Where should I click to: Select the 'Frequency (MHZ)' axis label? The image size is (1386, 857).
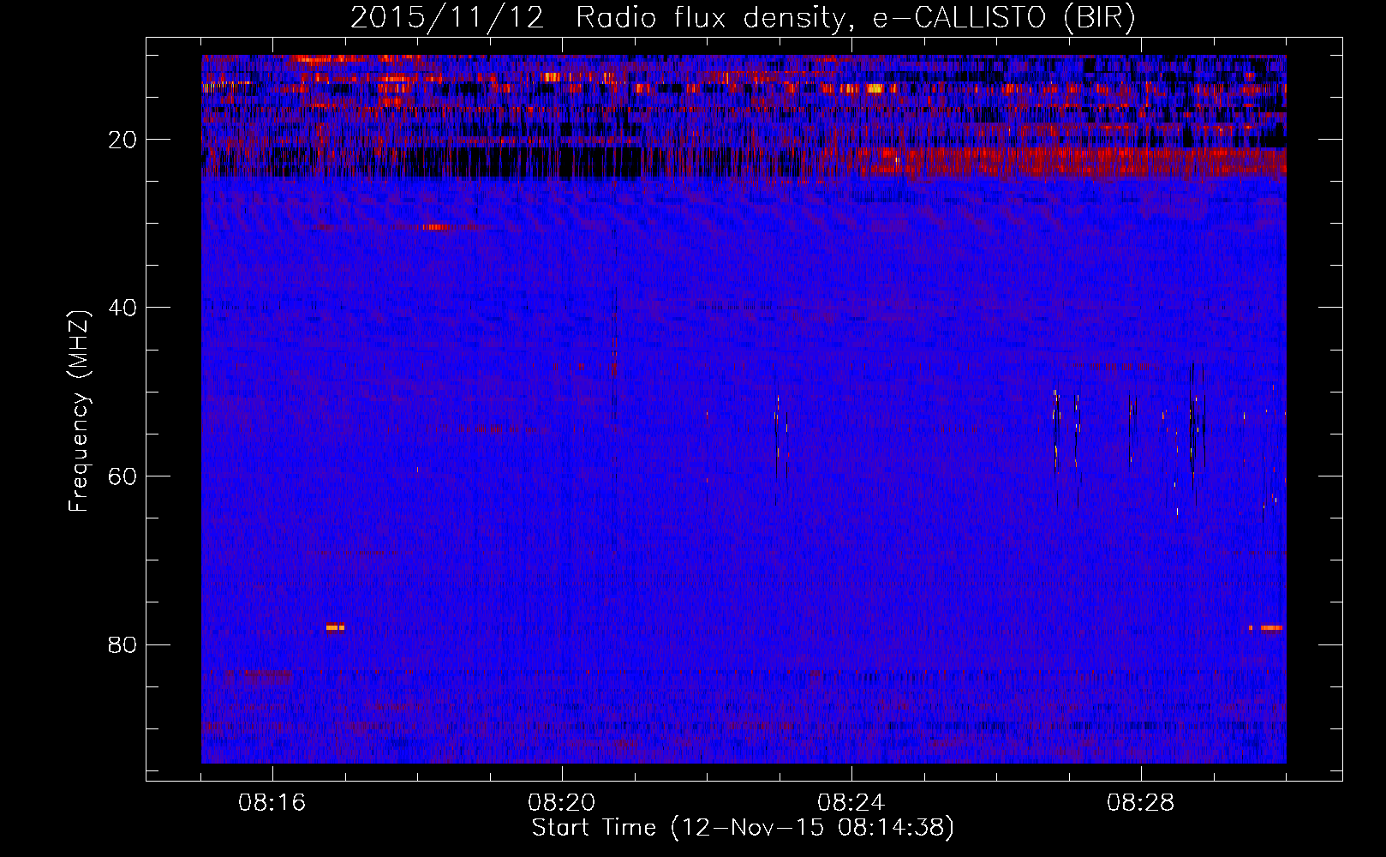[x=78, y=411]
